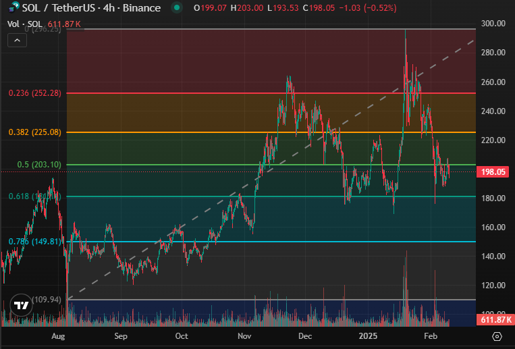Open chart settings via the gear icon
The image size is (515, 349).
pos(497,337)
